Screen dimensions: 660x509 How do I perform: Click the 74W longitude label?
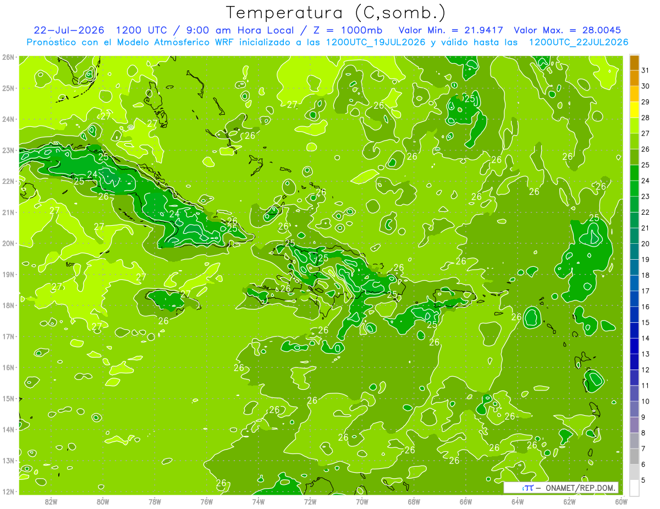258,501
